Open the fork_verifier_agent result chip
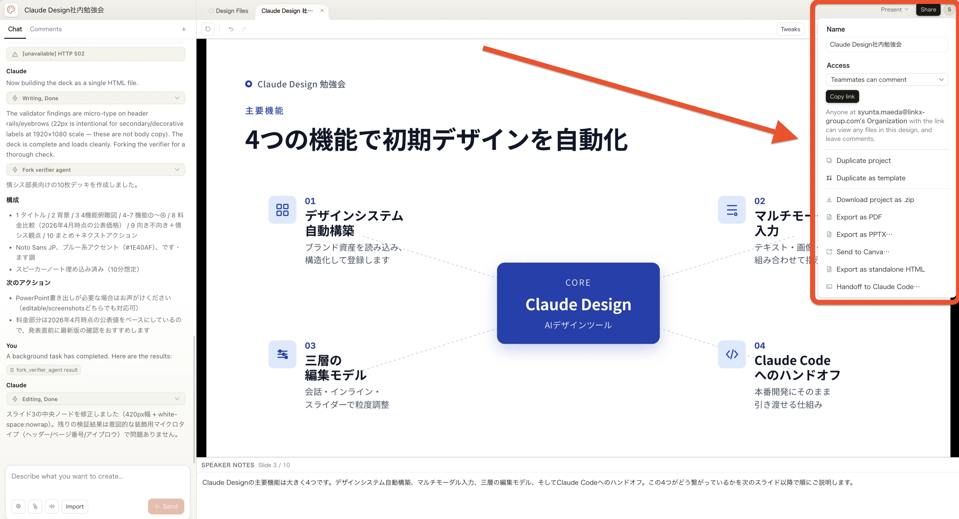This screenshot has height=519, width=959. pos(44,370)
